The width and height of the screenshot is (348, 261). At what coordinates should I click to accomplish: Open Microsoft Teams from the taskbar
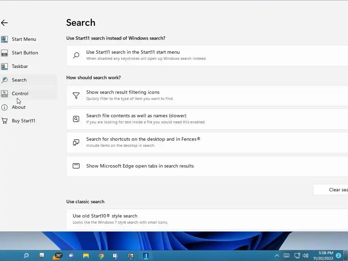[x=116, y=256]
